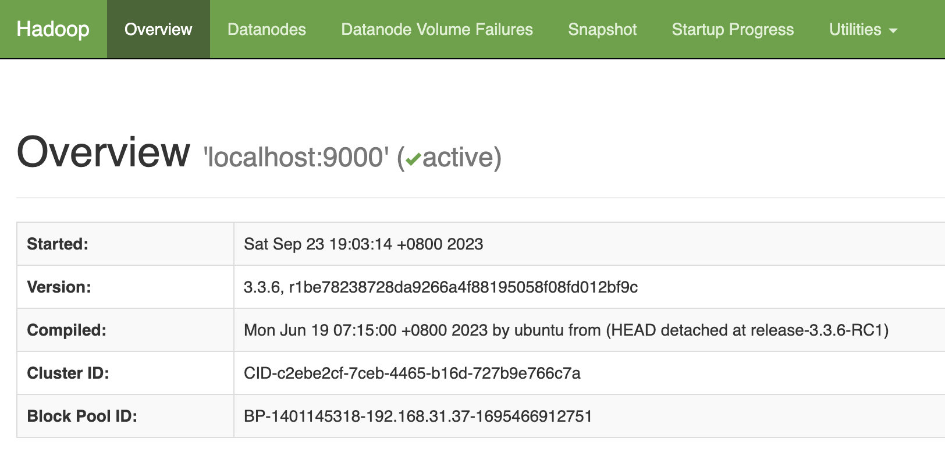View the Startup Progress tab
Viewport: 945px width, 463px height.
tap(733, 29)
